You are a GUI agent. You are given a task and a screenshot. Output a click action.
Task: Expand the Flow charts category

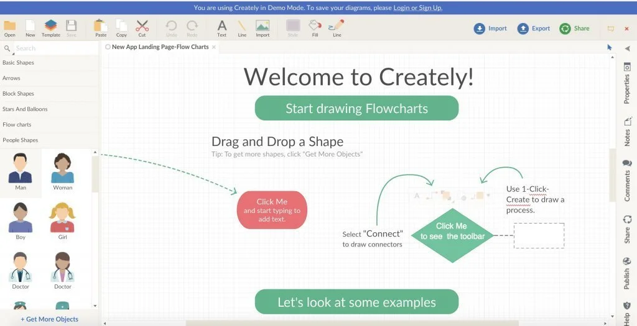click(49, 124)
